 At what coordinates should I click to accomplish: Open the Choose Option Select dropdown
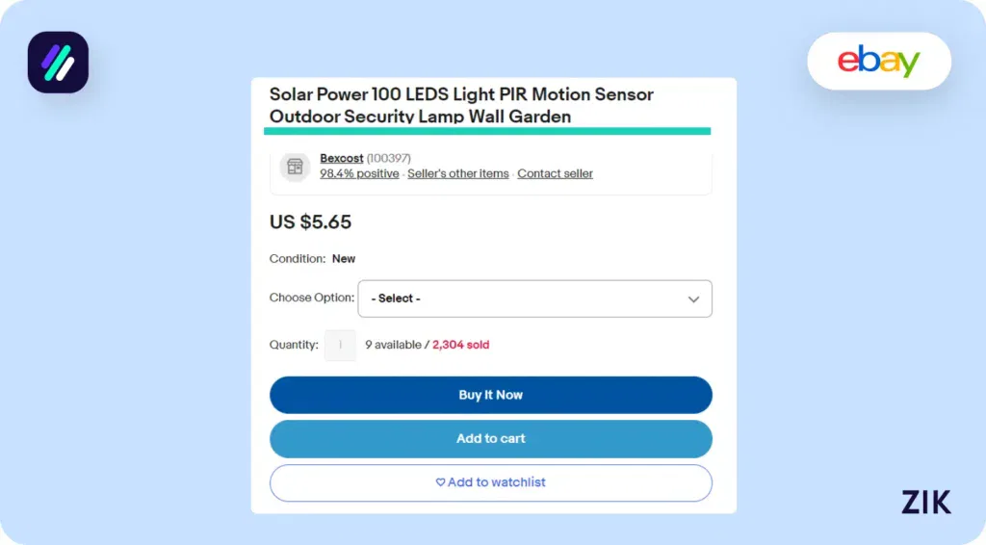tap(534, 298)
